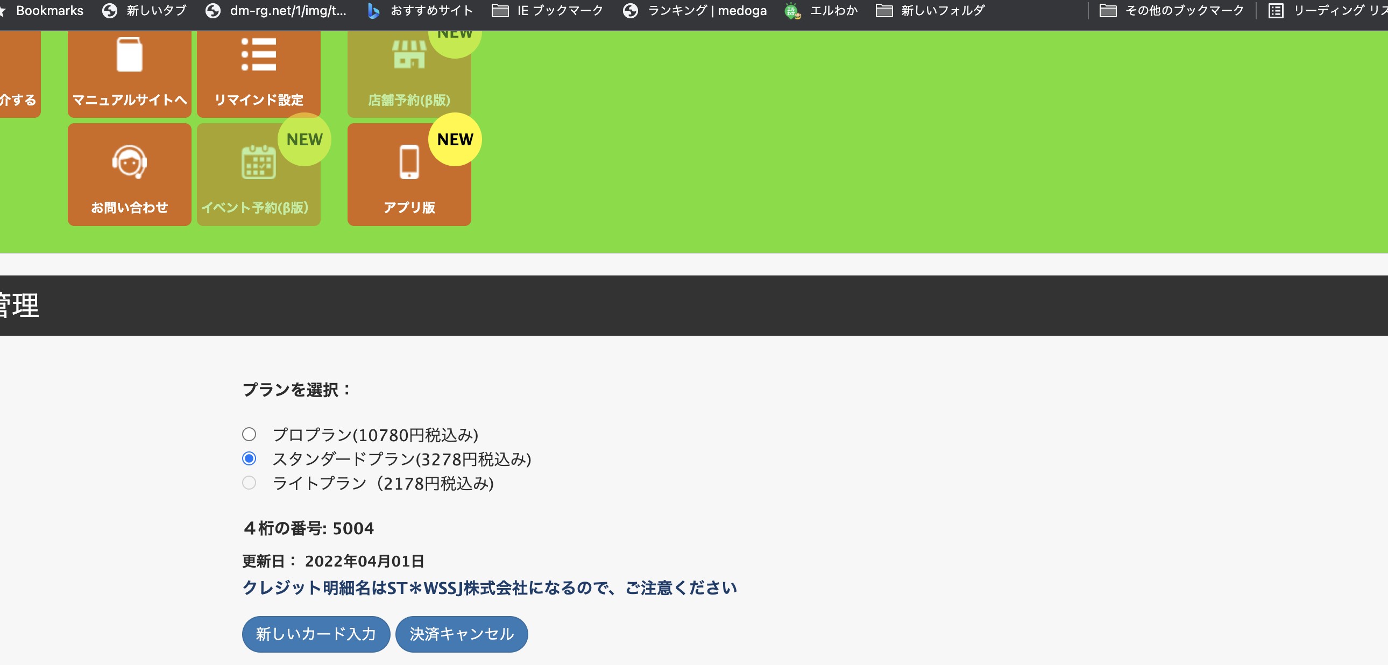Select the プロプラン(10780円税込み) radio button
Screen dimensions: 1388x665
pos(249,434)
